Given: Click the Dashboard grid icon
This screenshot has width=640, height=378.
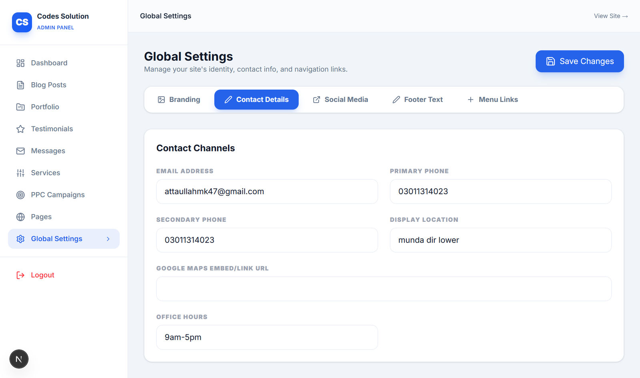Looking at the screenshot, I should tap(20, 63).
